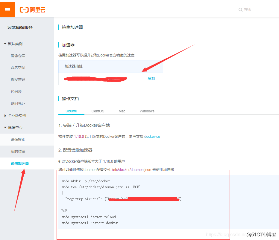This screenshot has height=240, width=279.
Task: Click the 操作文档 section heading
Action: coord(70,99)
